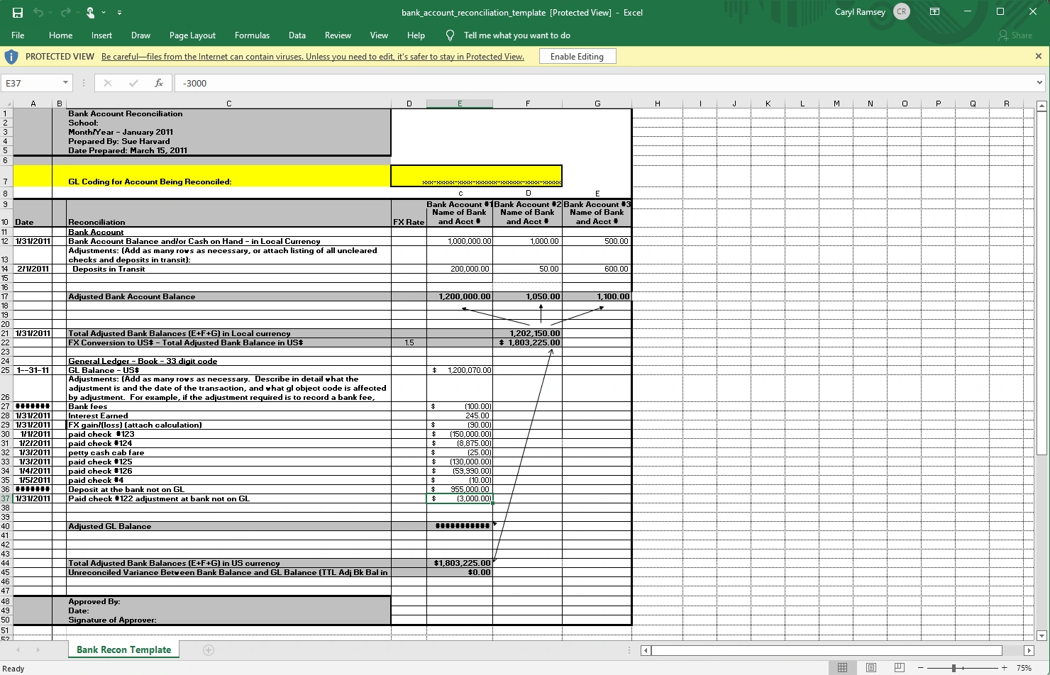The width and height of the screenshot is (1050, 675).
Task: Select row 37 header
Action: (6, 498)
